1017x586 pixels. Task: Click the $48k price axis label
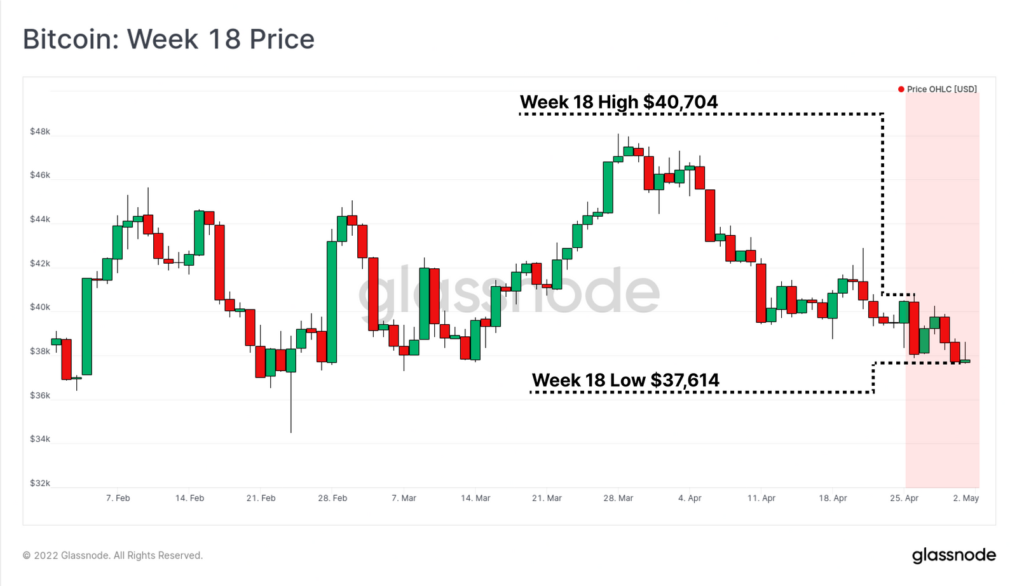click(40, 132)
